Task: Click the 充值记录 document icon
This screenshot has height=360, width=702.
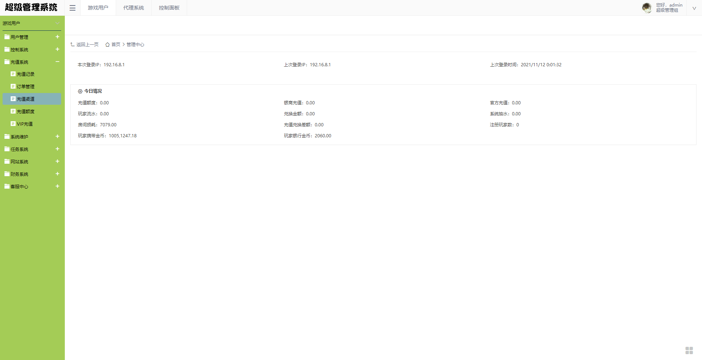Action: point(13,74)
